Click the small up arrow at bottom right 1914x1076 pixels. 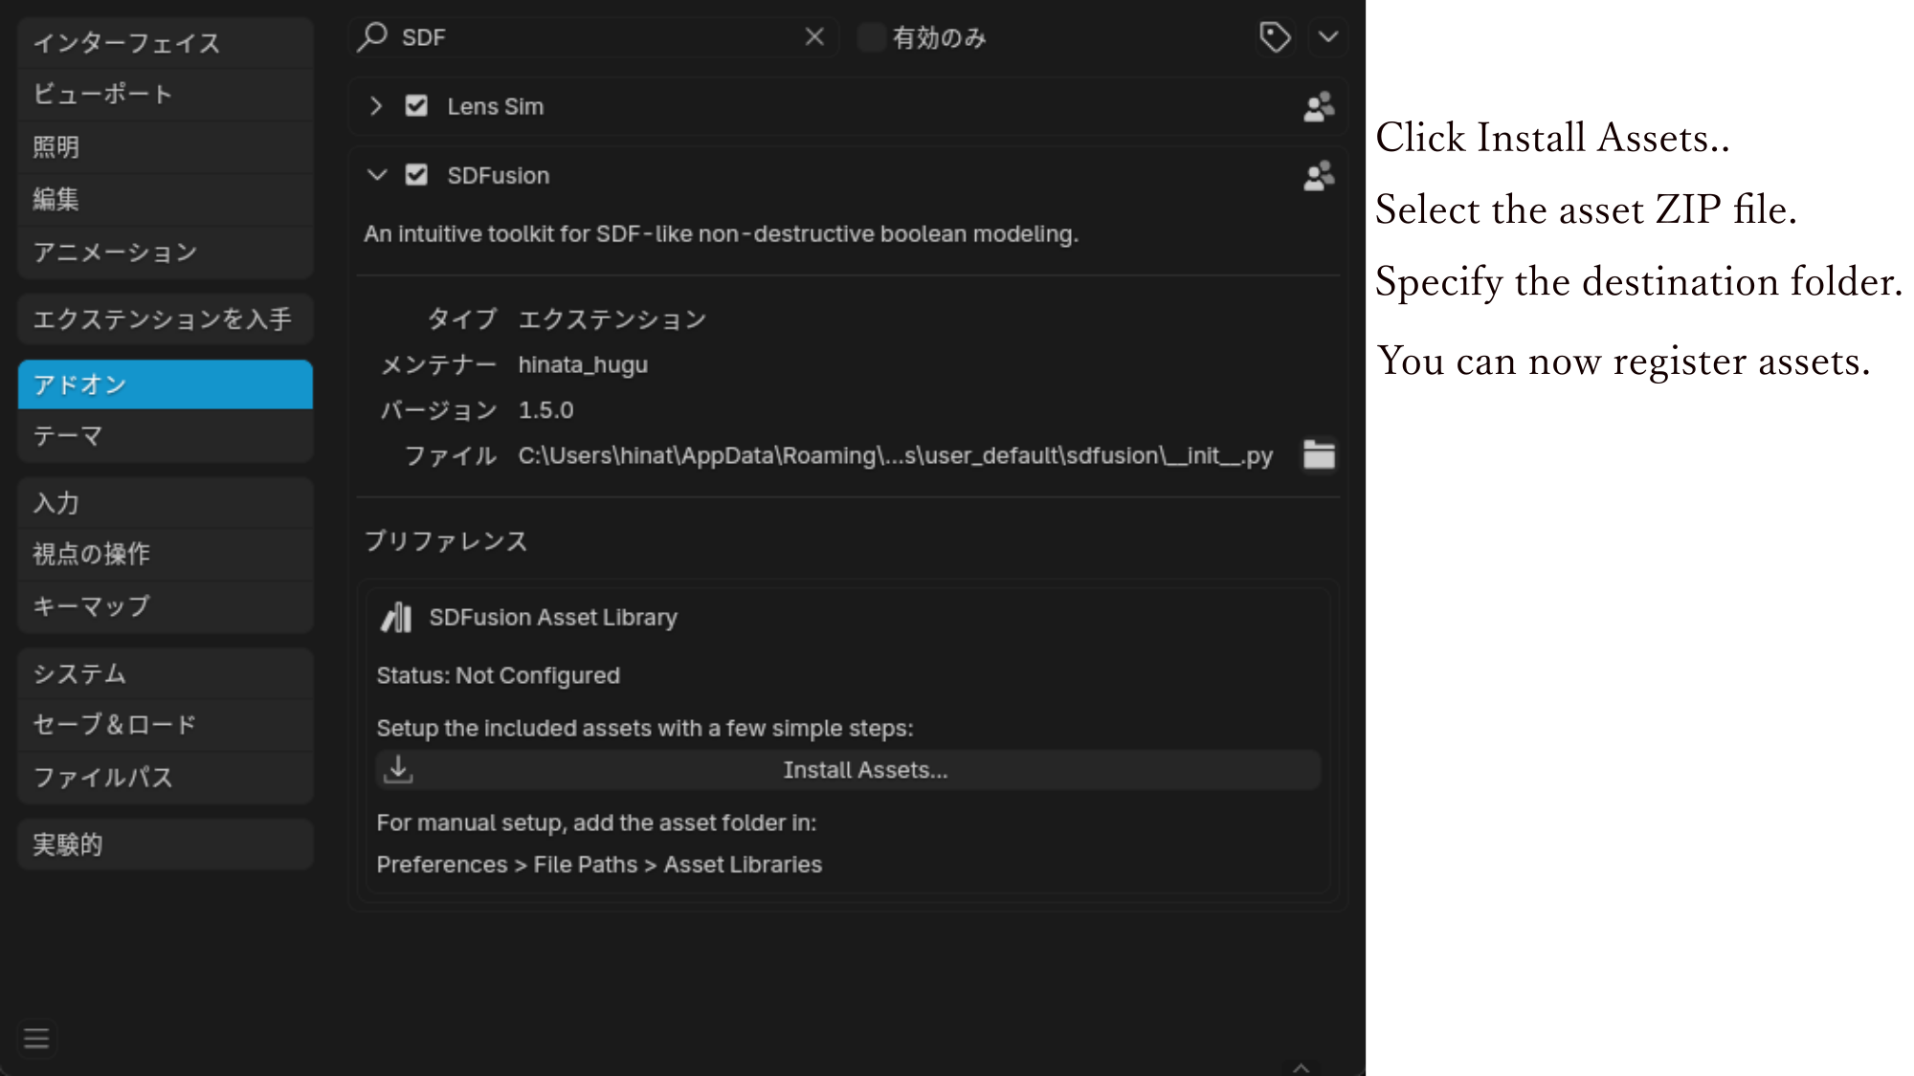pos(1301,1067)
